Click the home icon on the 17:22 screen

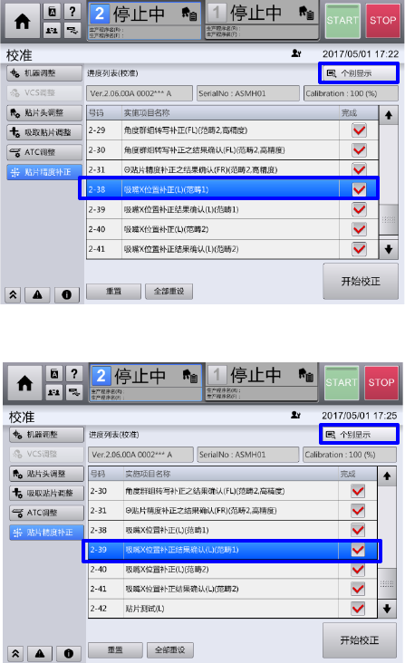point(22,21)
